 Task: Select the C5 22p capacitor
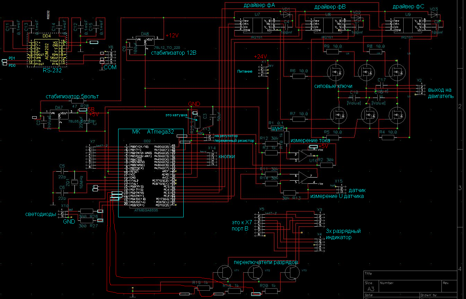click(x=62, y=171)
